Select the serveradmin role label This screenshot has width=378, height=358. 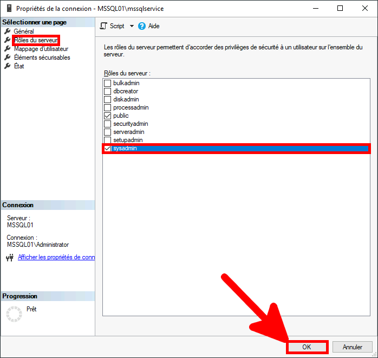pos(129,132)
